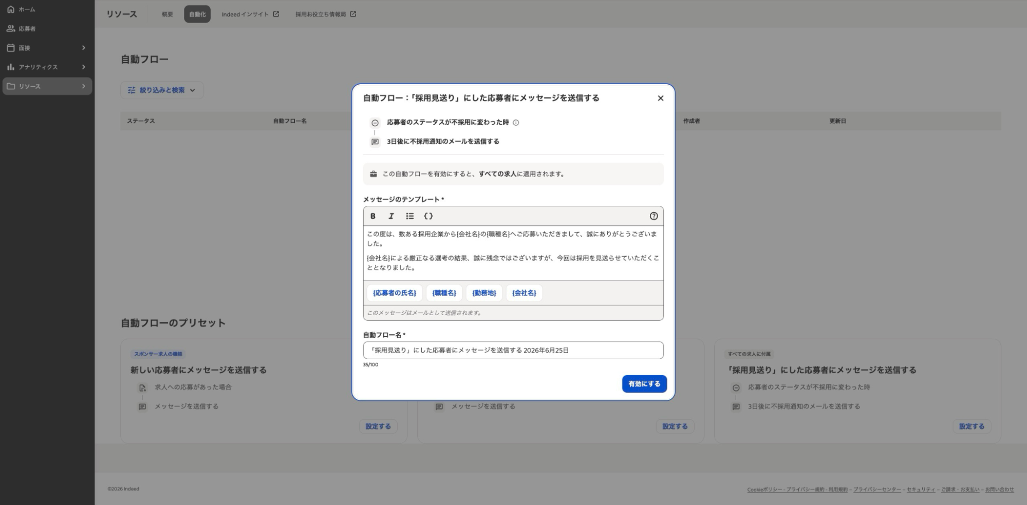Insert the {職種名} variable chip
Image resolution: width=1027 pixels, height=505 pixels.
click(444, 293)
